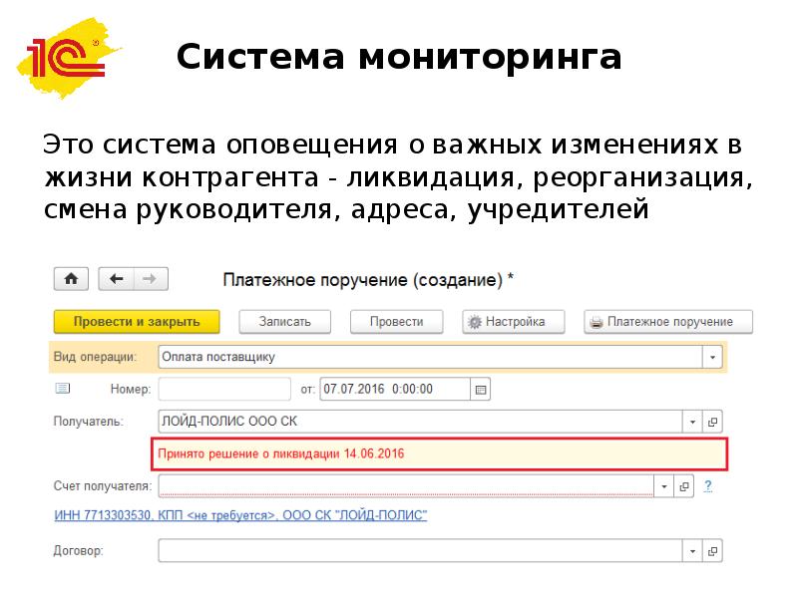Open the Договор record with open icon
The image size is (798, 598).
[x=712, y=550]
